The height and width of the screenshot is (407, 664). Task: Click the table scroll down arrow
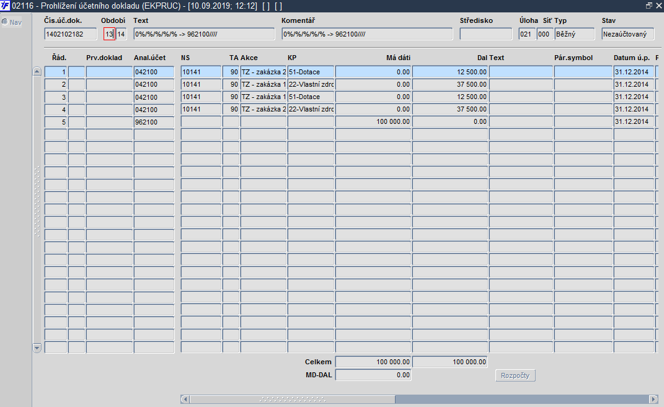pos(37,348)
